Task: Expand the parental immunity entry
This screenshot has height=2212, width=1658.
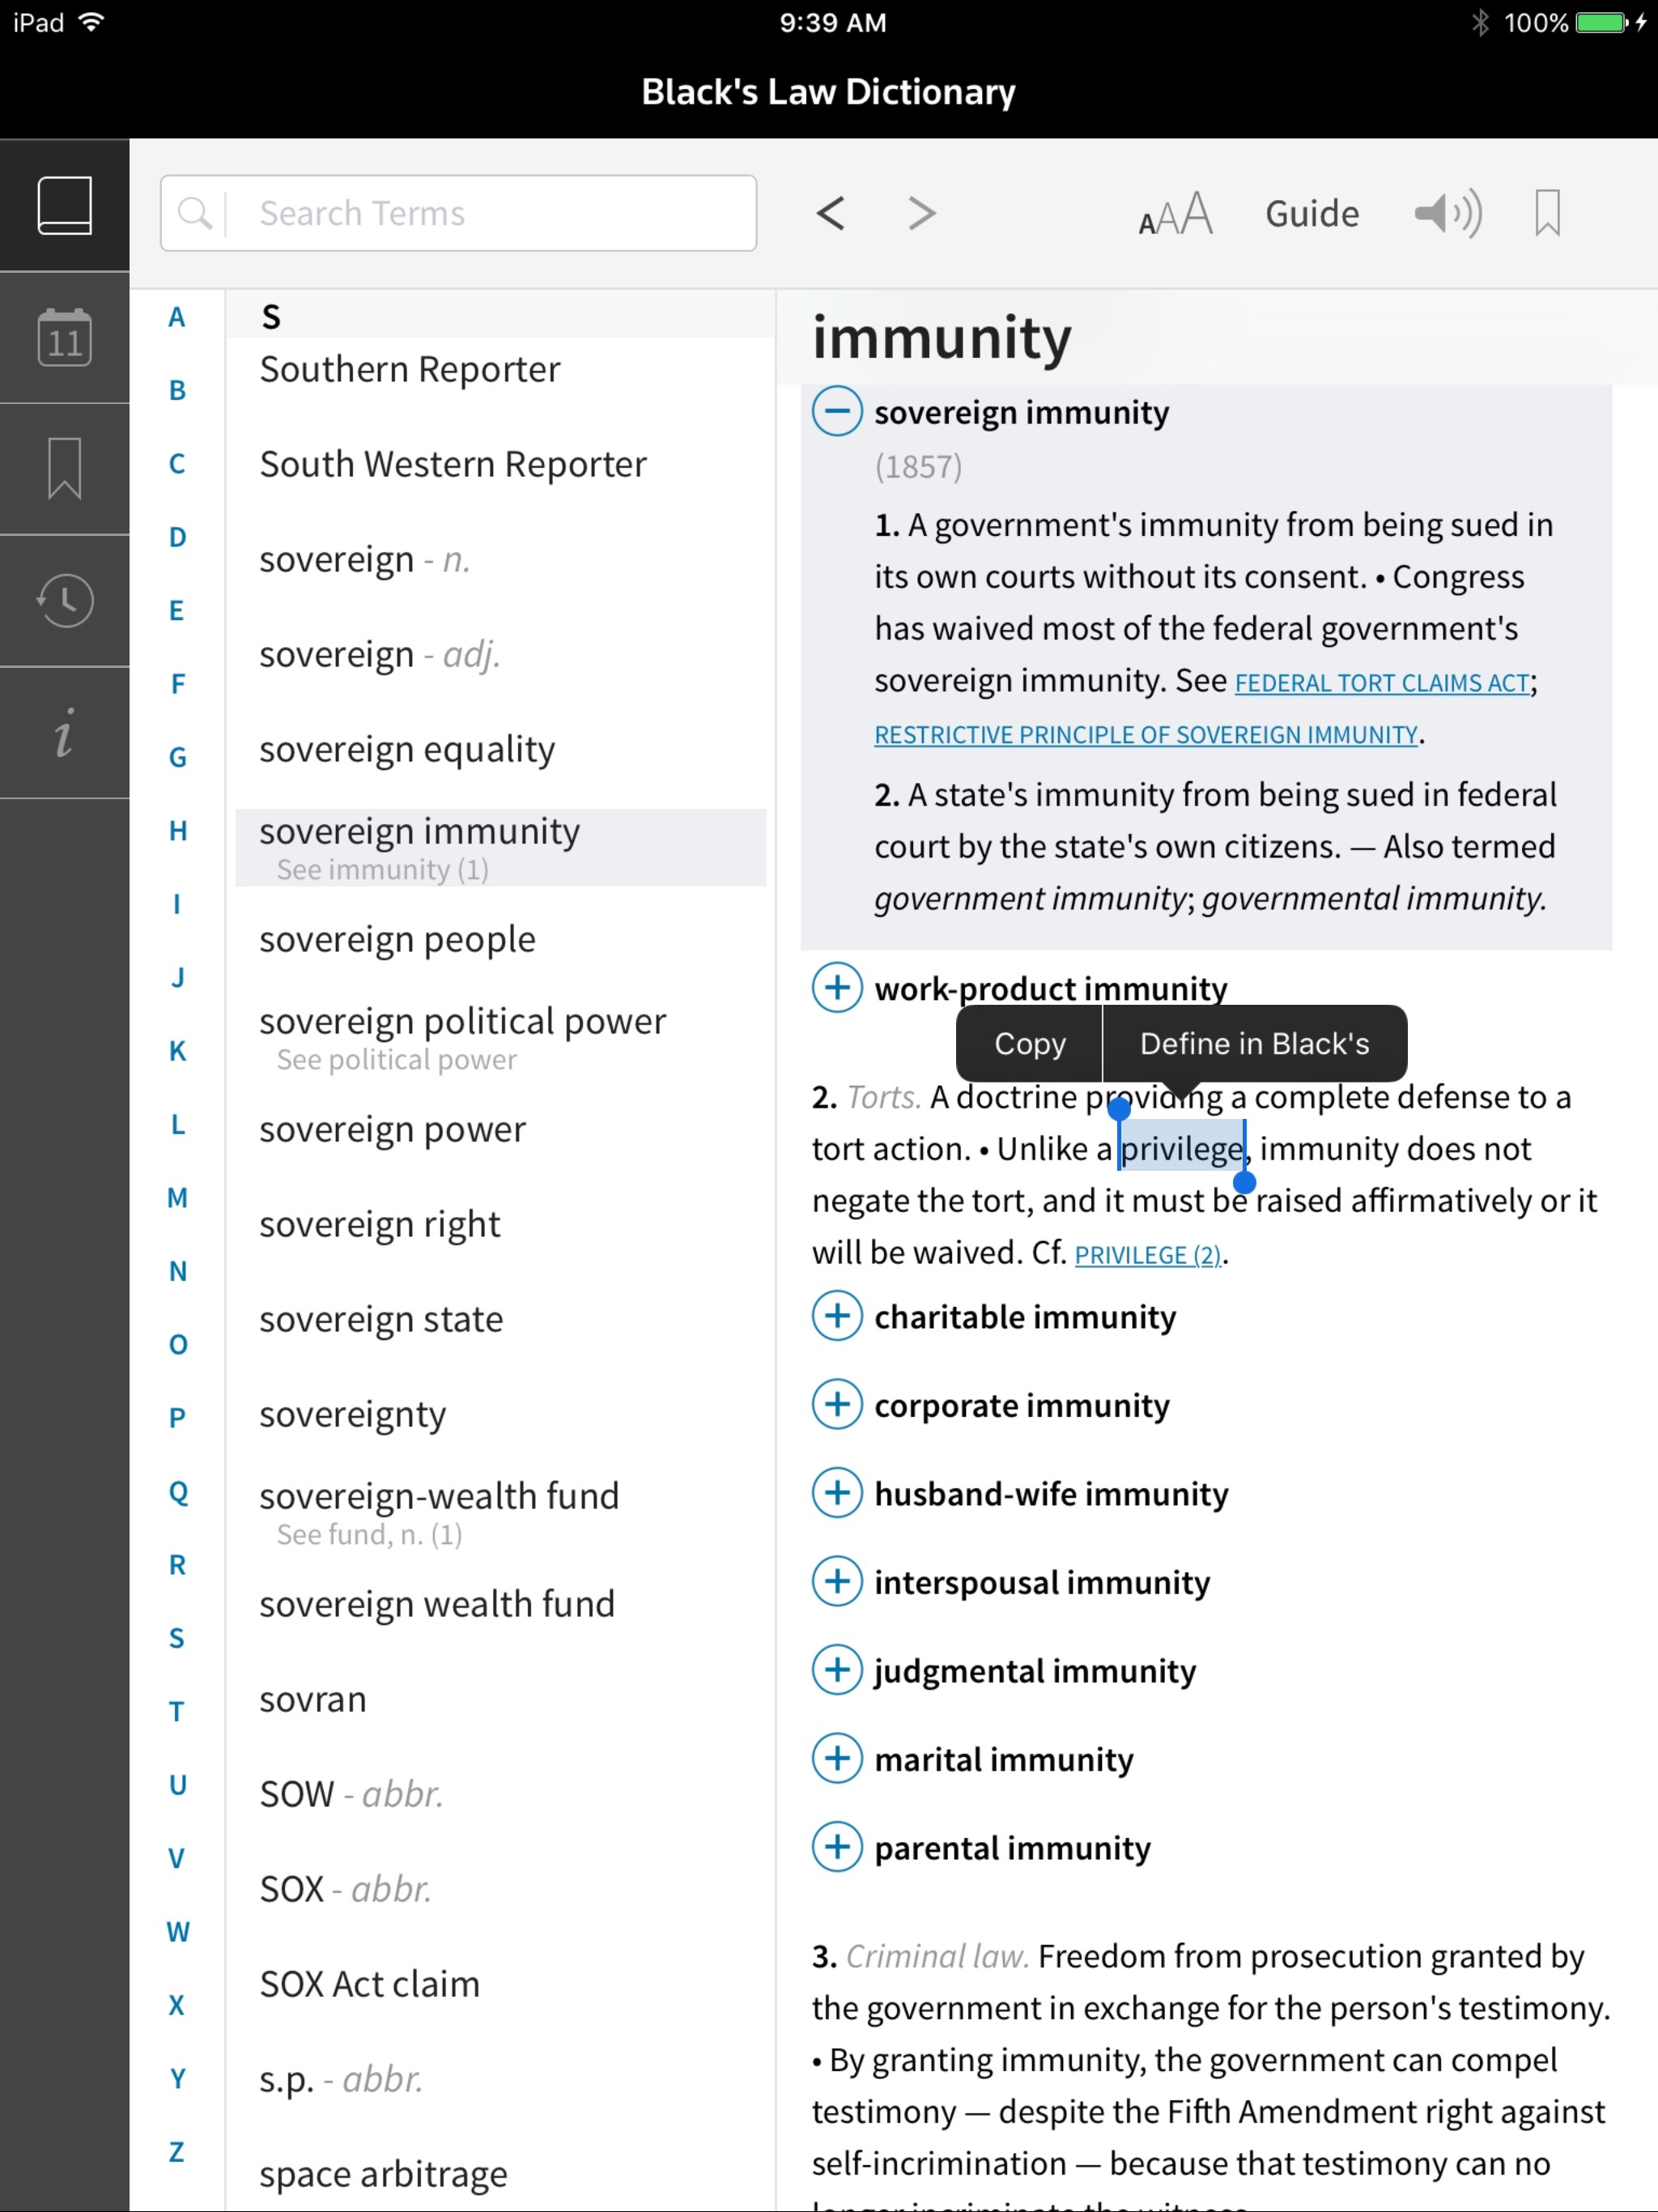Action: point(837,1847)
